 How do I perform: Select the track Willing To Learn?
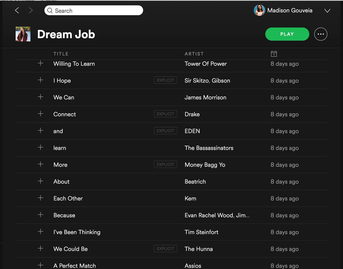point(74,64)
